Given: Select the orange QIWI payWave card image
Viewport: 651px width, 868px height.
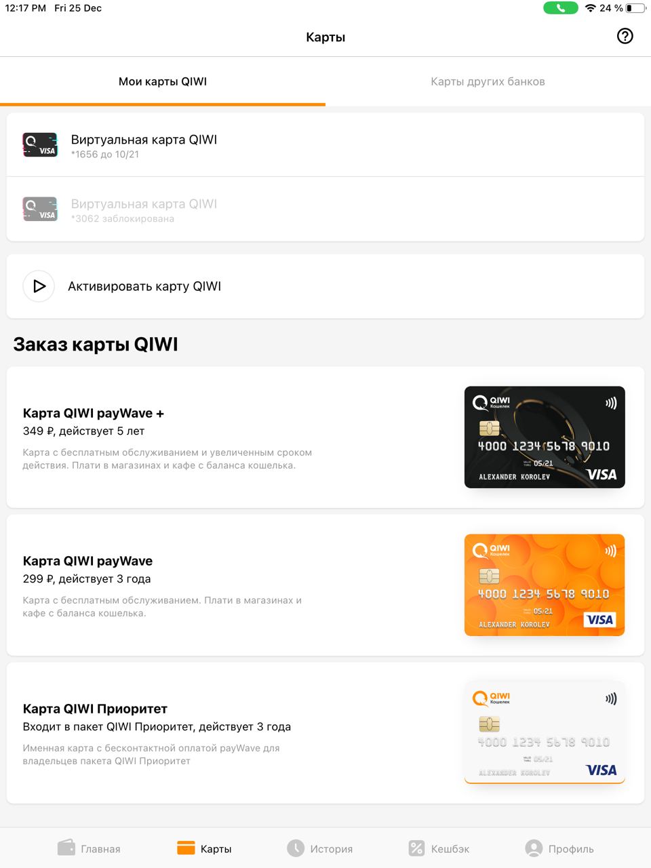Looking at the screenshot, I should pos(545,585).
